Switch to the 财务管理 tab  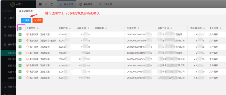(x=66, y=4)
